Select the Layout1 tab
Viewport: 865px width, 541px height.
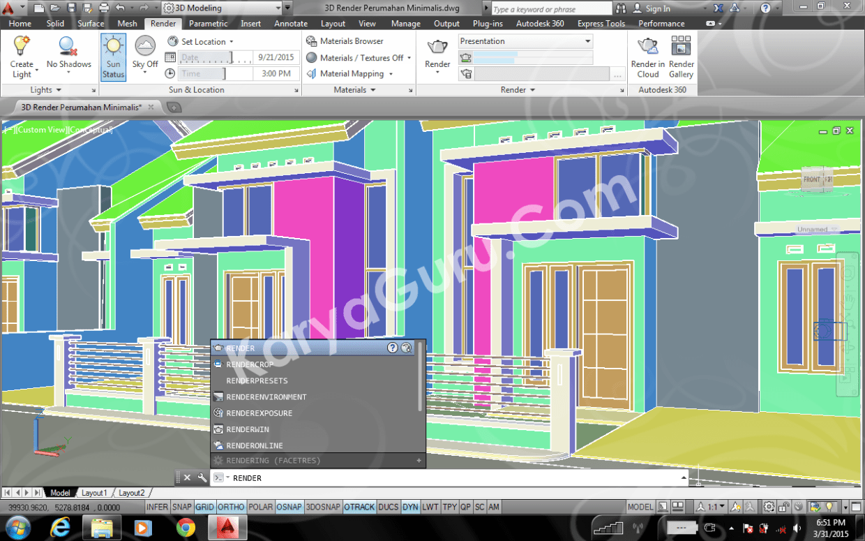click(x=93, y=492)
